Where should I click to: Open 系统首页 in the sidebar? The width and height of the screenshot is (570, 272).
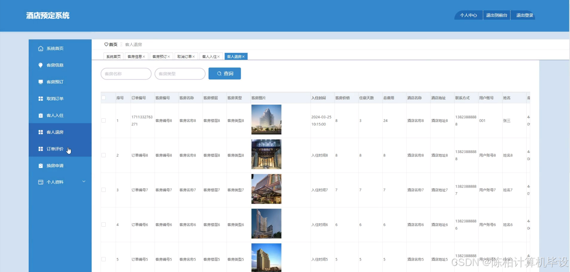pos(60,49)
